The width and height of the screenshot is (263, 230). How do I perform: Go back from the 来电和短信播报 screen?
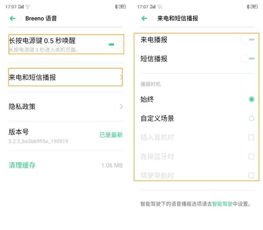tap(144, 18)
